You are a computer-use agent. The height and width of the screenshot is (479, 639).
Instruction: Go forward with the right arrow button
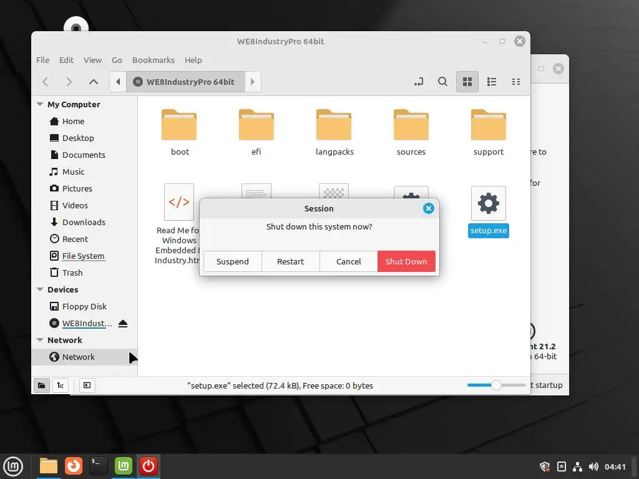[69, 82]
